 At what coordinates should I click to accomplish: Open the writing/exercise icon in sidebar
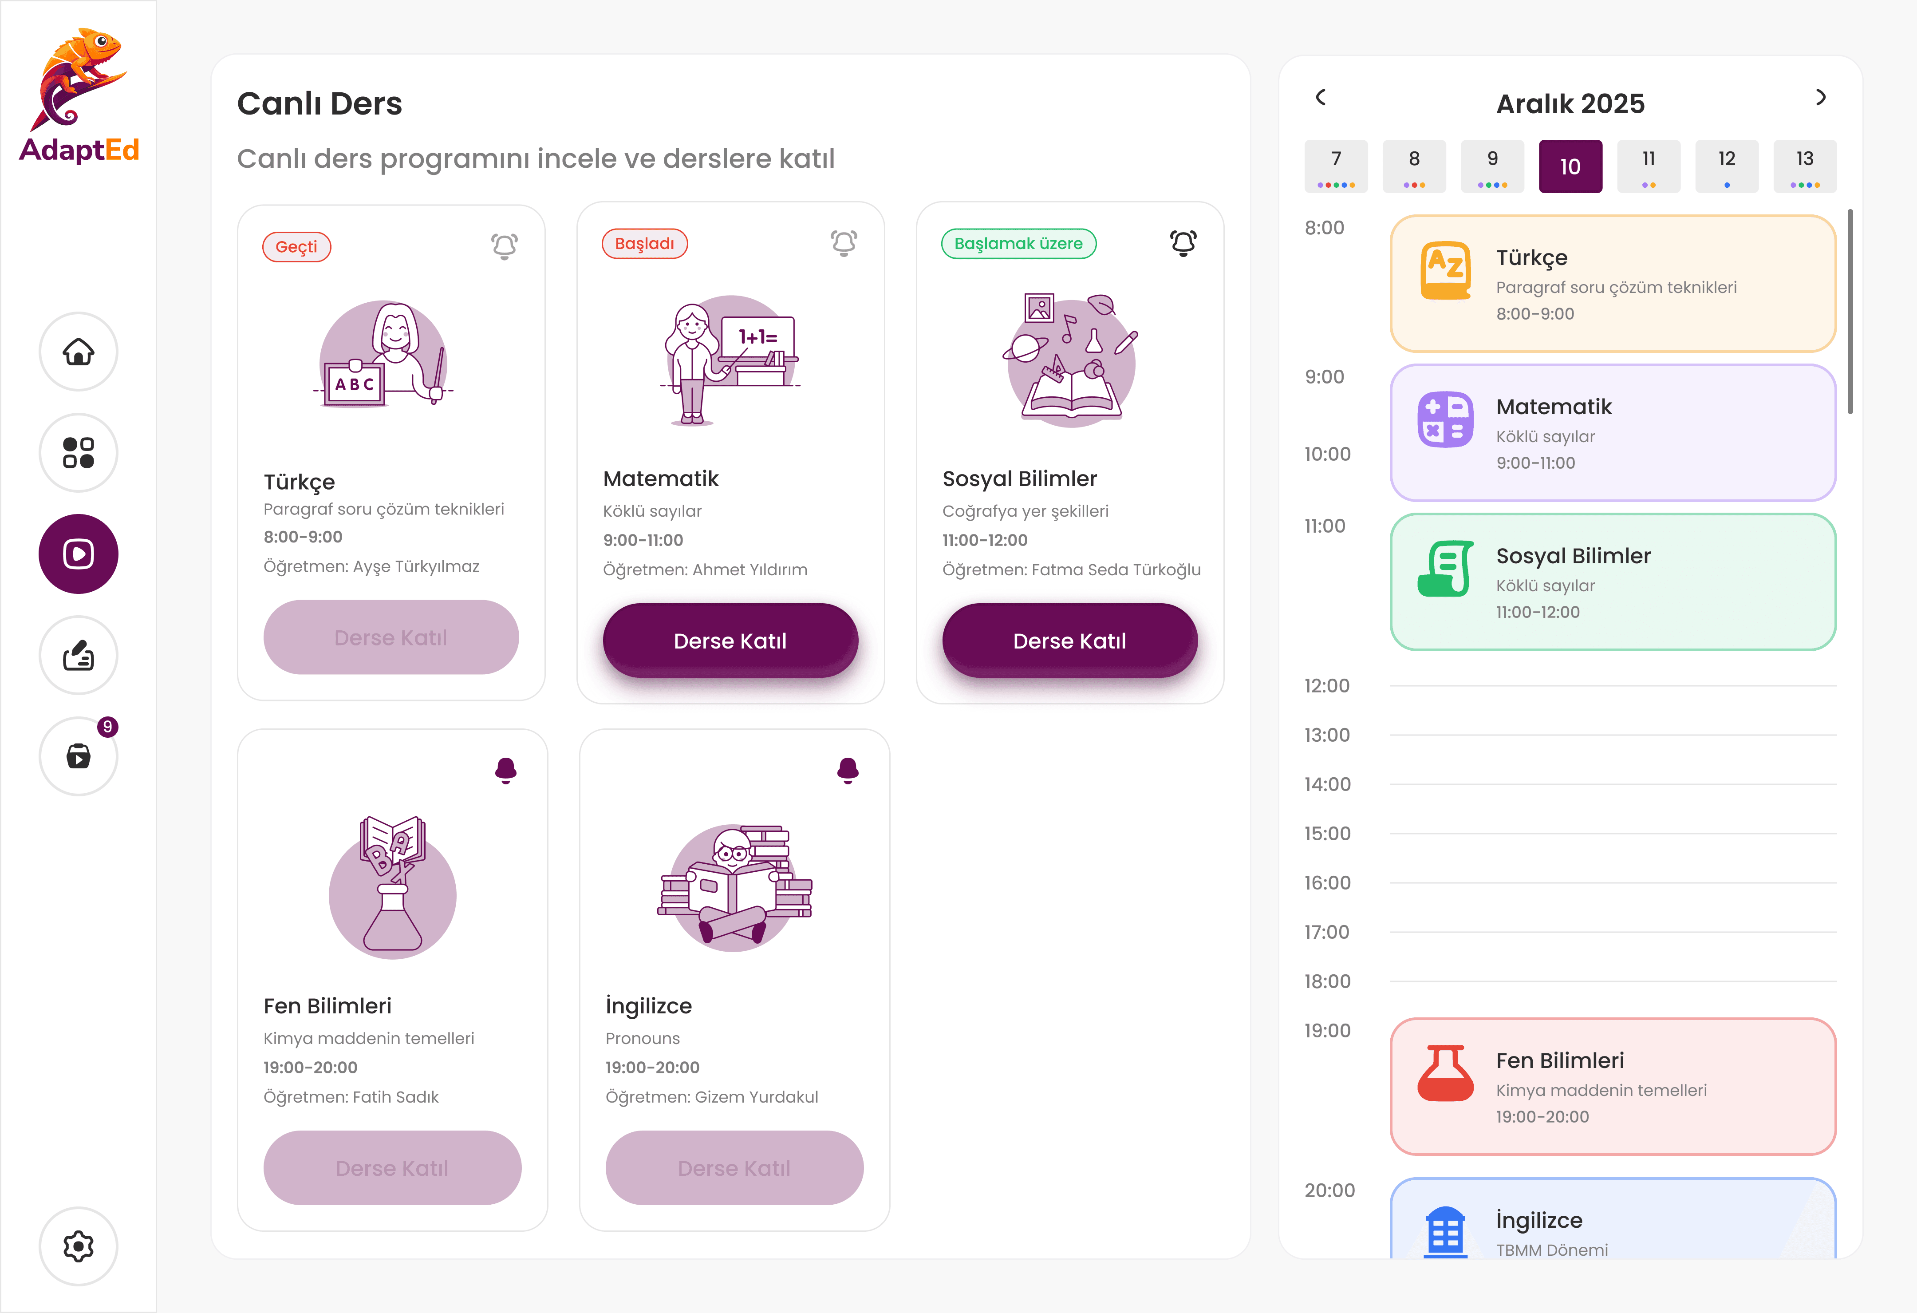pos(79,655)
